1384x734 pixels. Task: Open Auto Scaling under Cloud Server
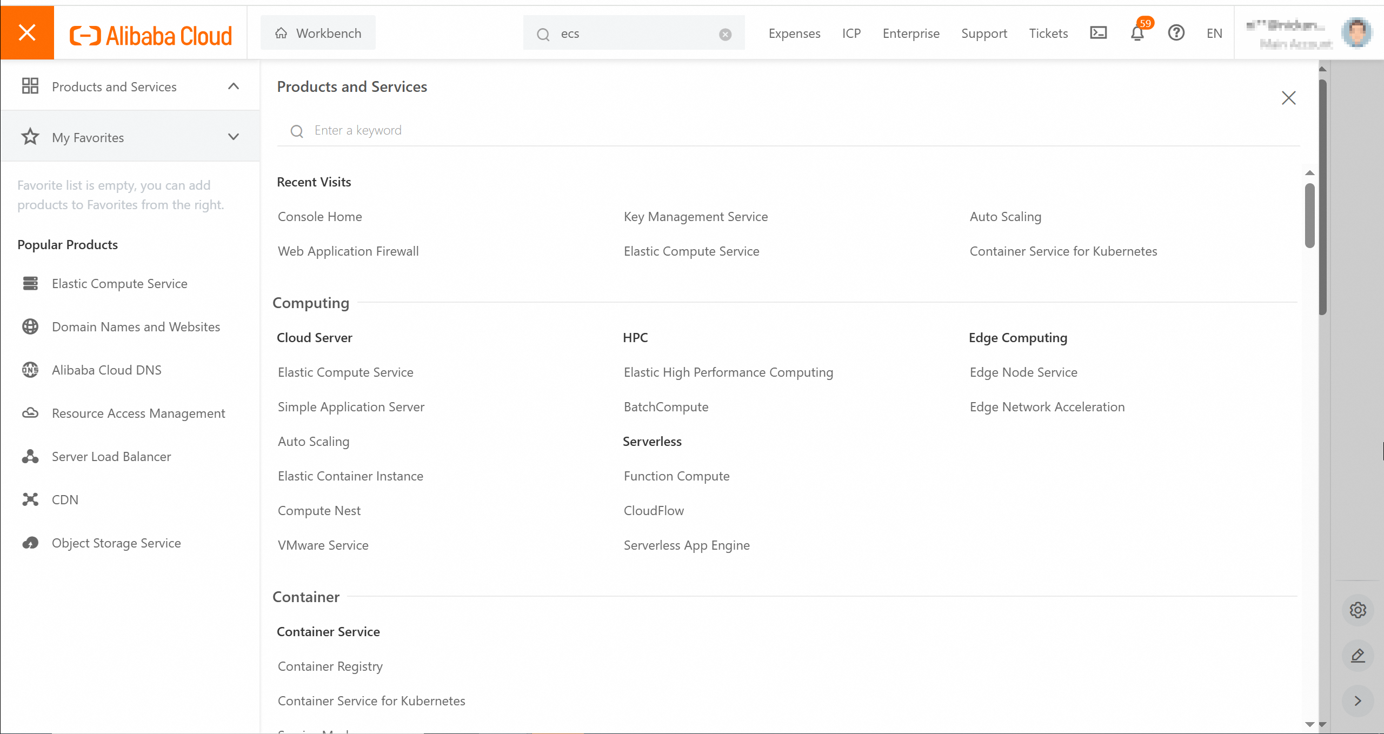[314, 442]
